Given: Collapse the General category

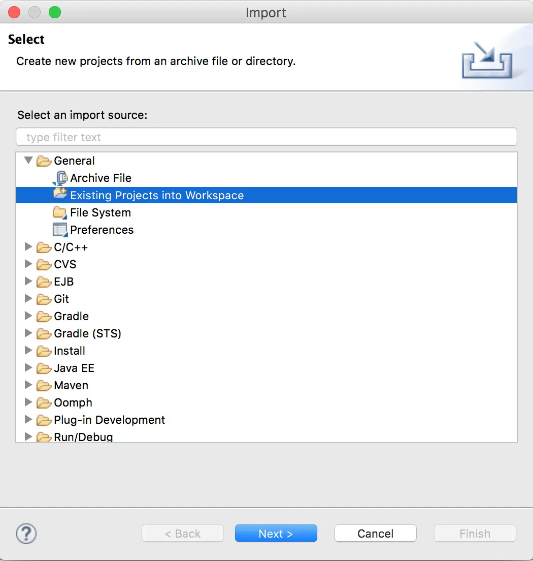Looking at the screenshot, I should click(x=28, y=160).
